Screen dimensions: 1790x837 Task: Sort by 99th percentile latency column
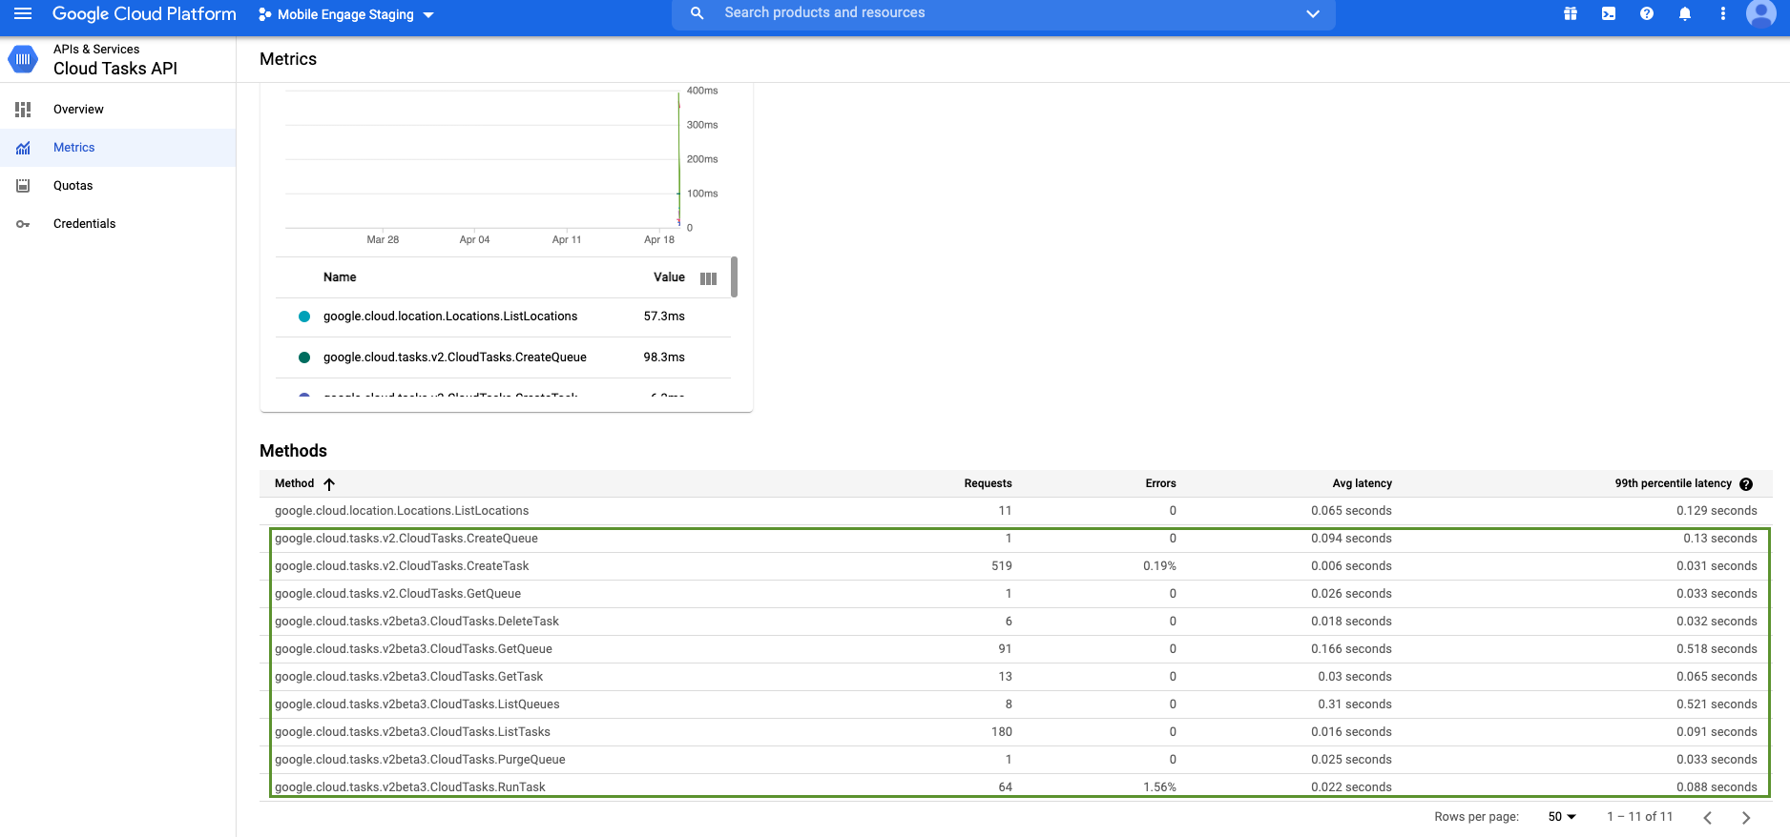point(1673,483)
